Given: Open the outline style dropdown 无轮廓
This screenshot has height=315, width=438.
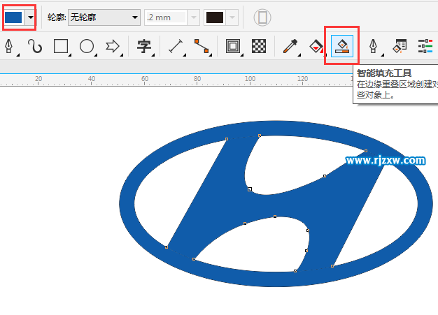Looking at the screenshot, I should [x=104, y=17].
